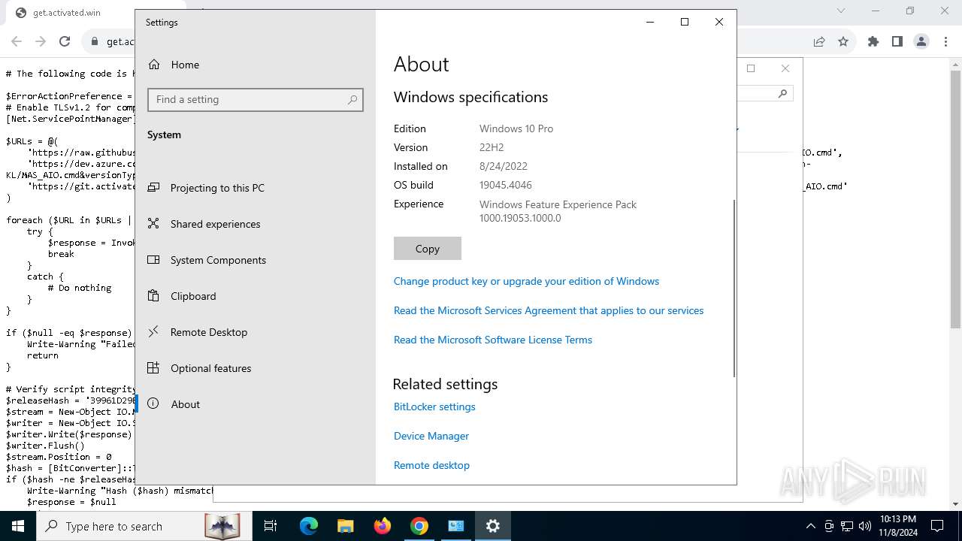Open the notification center icon
This screenshot has height=541, width=962.
[937, 526]
